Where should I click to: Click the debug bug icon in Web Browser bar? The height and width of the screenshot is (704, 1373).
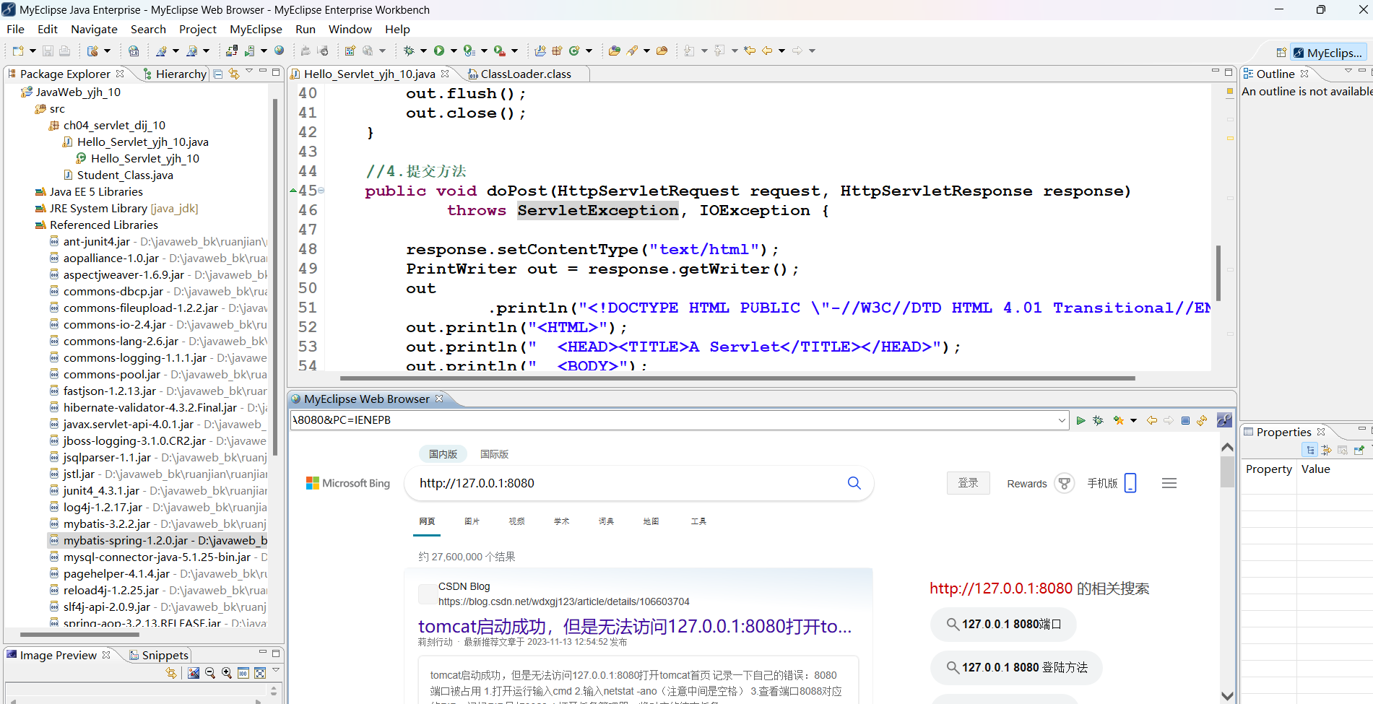1098,420
